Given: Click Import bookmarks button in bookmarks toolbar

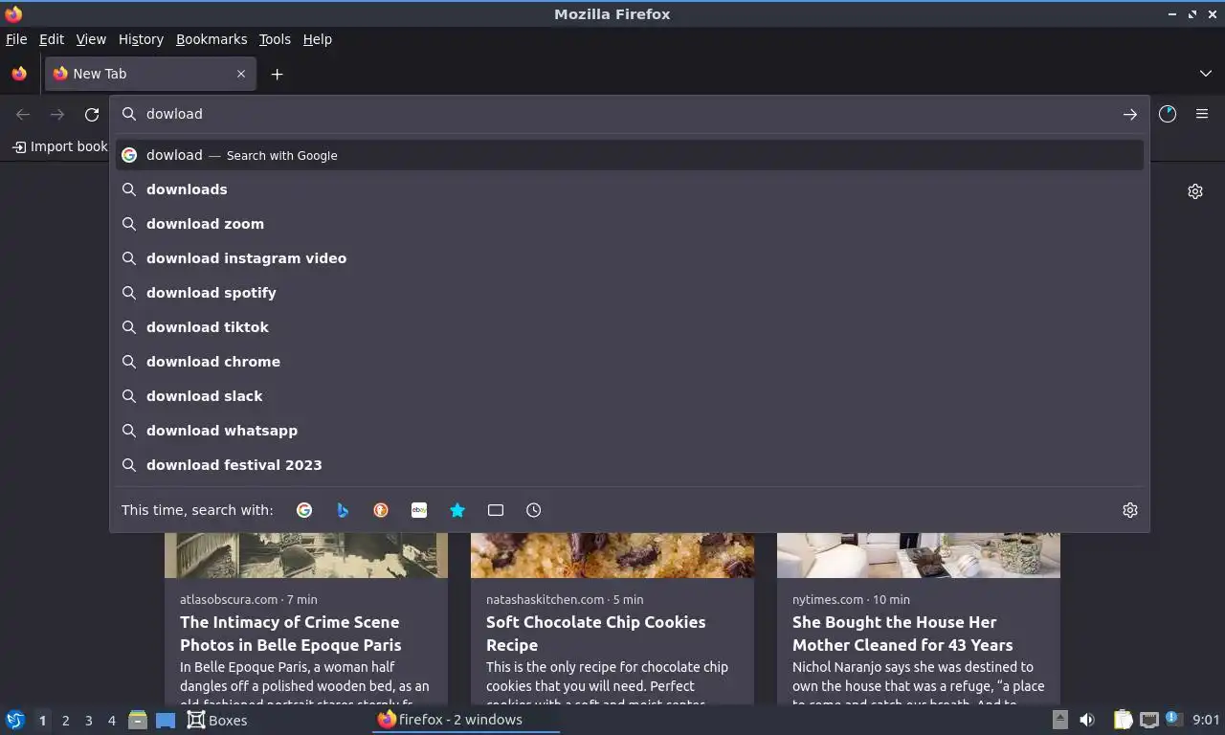Looking at the screenshot, I should coord(59,146).
